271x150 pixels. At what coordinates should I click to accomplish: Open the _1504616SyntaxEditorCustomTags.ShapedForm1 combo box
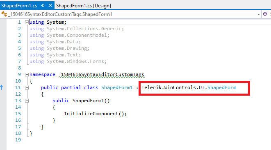click(131, 14)
